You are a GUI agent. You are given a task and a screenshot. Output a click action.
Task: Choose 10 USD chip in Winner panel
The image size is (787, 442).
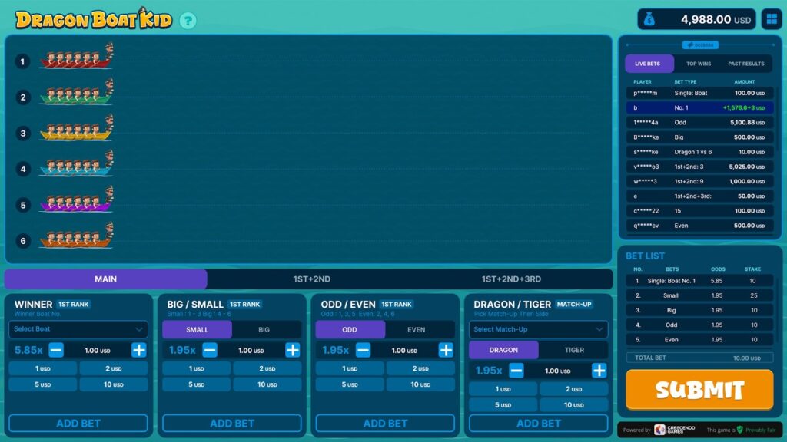click(x=114, y=384)
